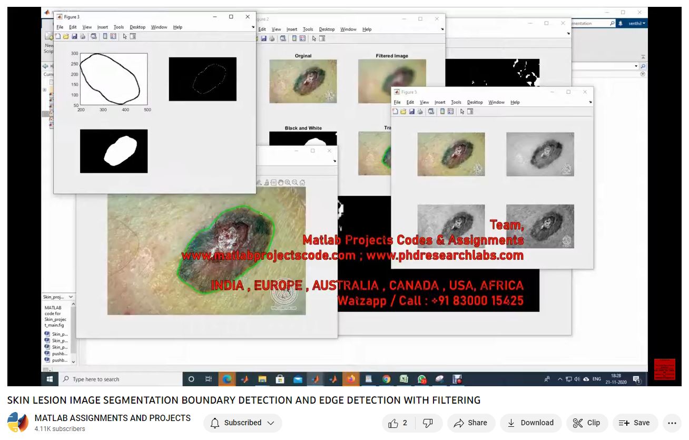Image resolution: width=689 pixels, height=440 pixels.
Task: Click the Save icon in Figure 3 toolbar
Action: 74,36
